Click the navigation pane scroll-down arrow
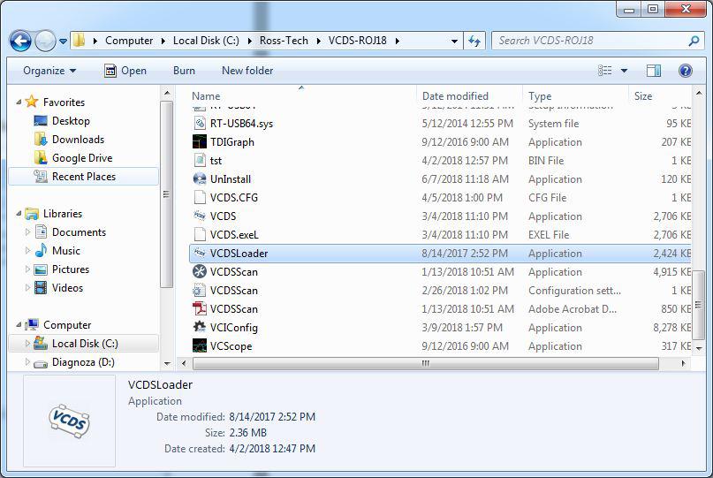The image size is (713, 478). [167, 364]
